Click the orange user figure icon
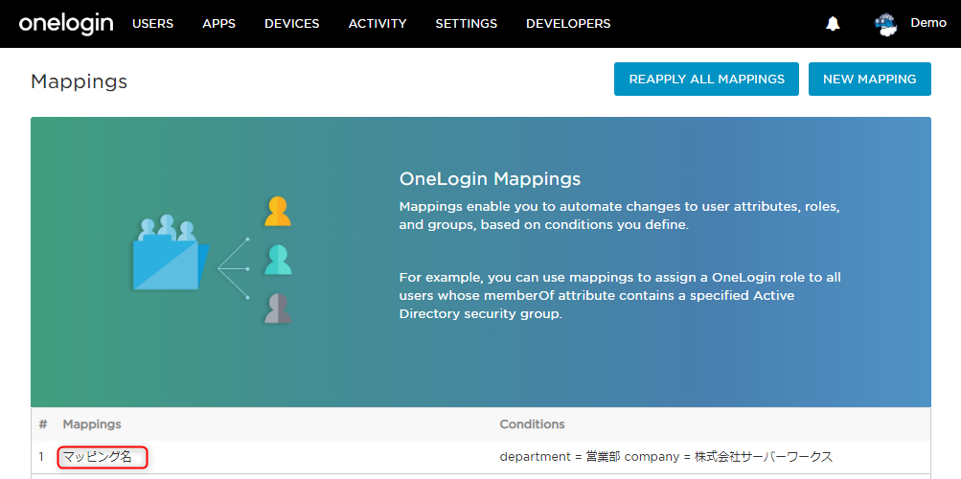 pos(278,212)
